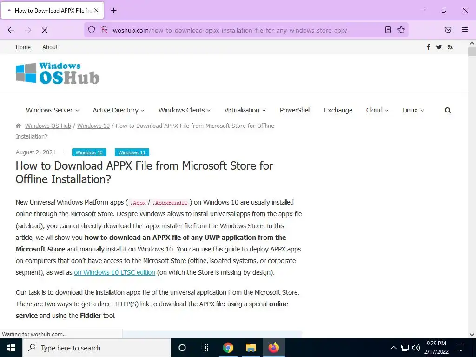Click the Windows OS Hub logo
Image resolution: width=476 pixels, height=357 pixels.
pyautogui.click(x=58, y=73)
